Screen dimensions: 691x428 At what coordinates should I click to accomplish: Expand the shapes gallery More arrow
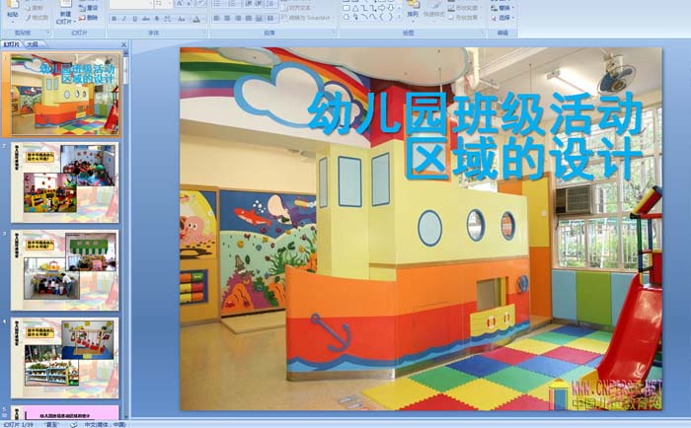(x=399, y=17)
